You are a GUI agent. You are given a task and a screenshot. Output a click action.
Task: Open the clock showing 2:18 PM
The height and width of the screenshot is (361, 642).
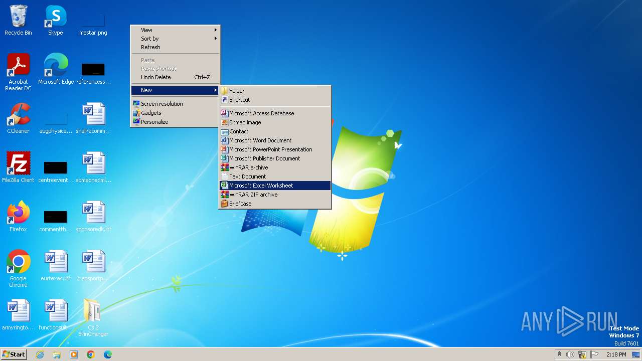(616, 354)
